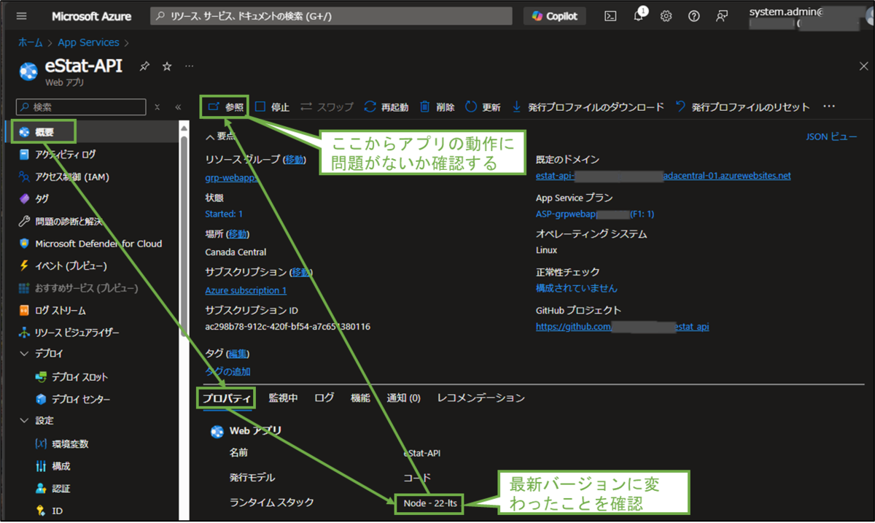Open JSON ビュー link
This screenshot has width=875, height=523.
[x=831, y=136]
